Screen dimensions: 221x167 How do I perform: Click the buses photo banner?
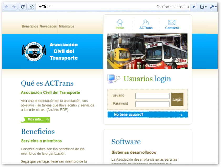point(147,51)
